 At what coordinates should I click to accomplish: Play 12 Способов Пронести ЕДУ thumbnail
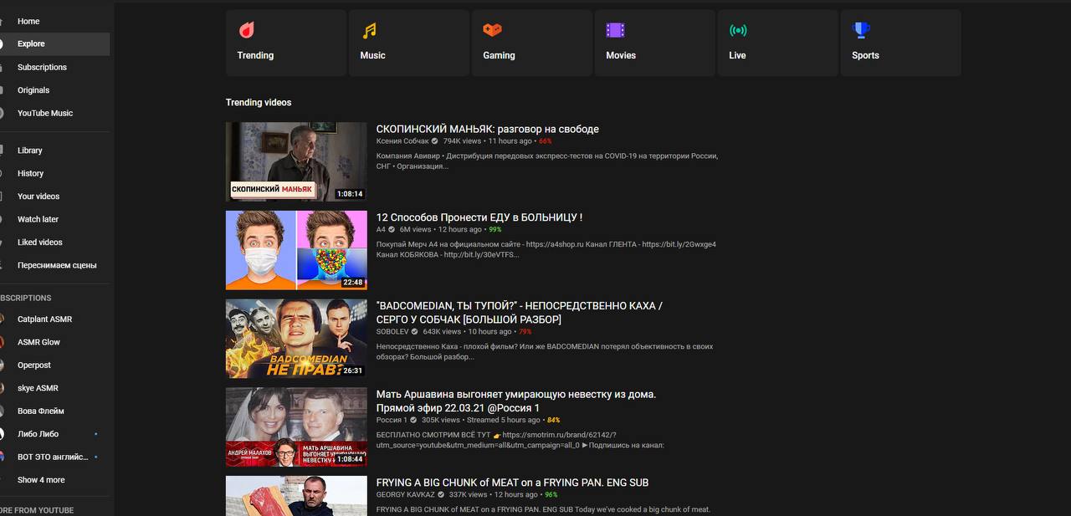[x=296, y=250]
